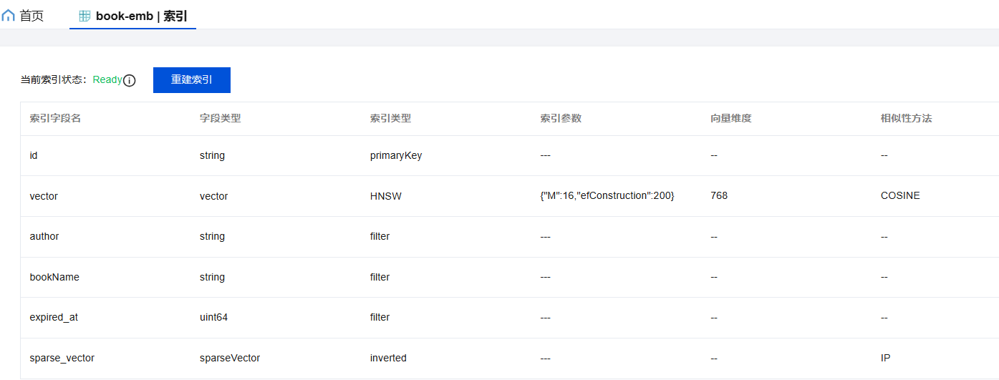Click the COSINE similarity method cell
The image size is (999, 380).
click(x=900, y=195)
